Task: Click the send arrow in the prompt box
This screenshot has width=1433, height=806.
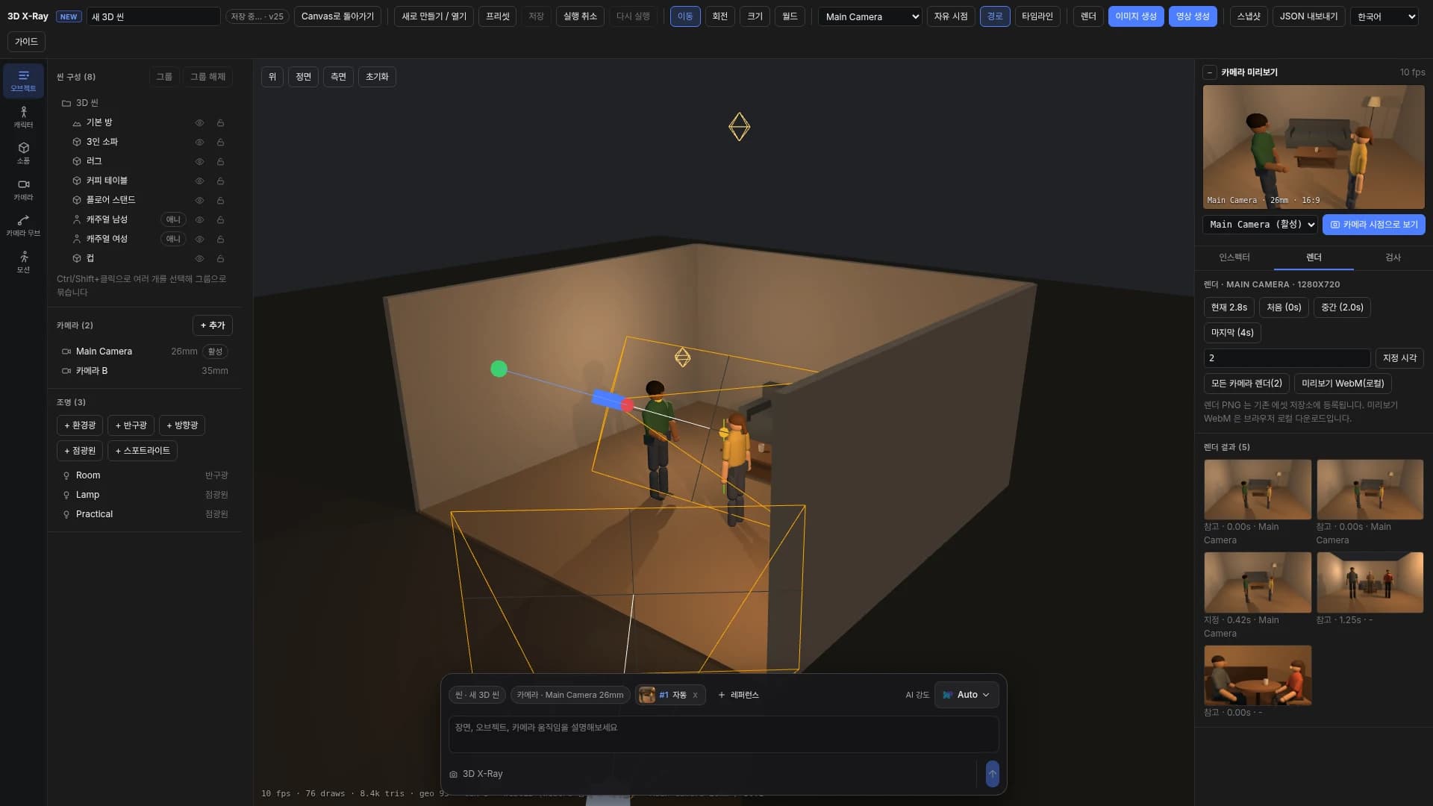Action: [992, 774]
